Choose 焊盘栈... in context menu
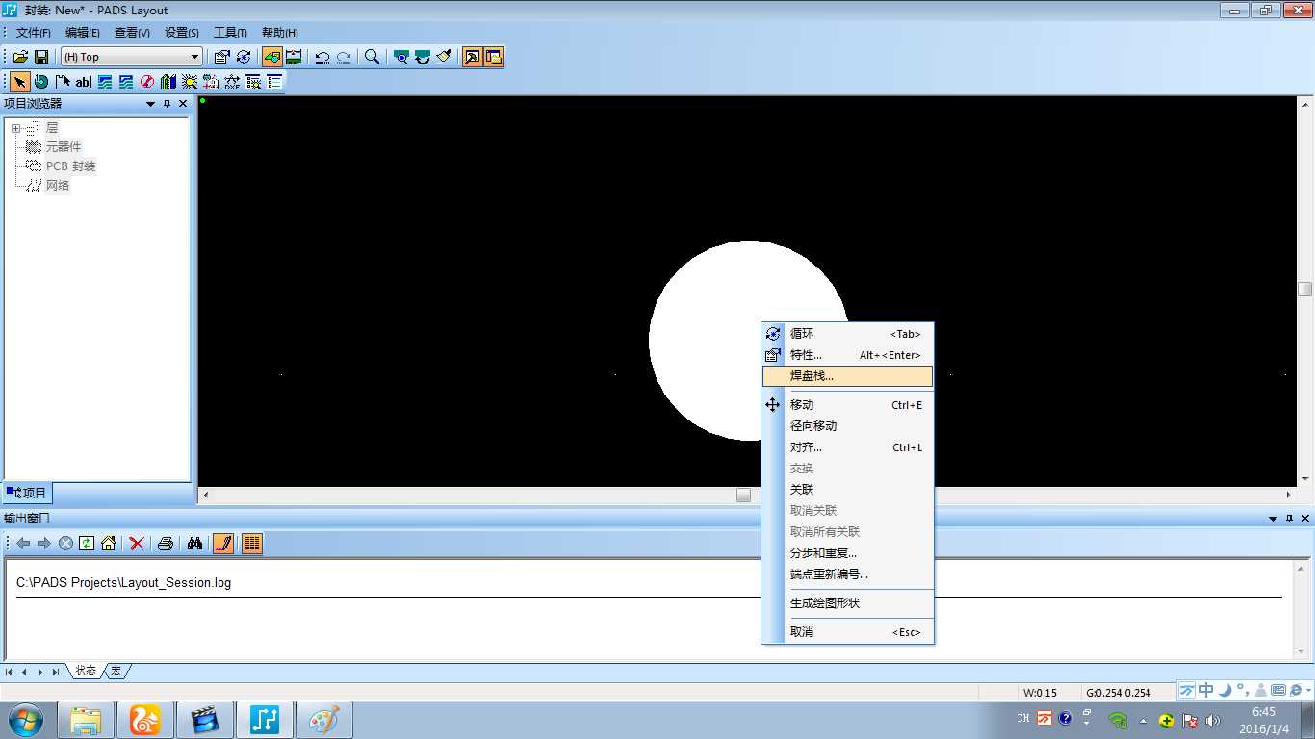The width and height of the screenshot is (1315, 739). (847, 376)
